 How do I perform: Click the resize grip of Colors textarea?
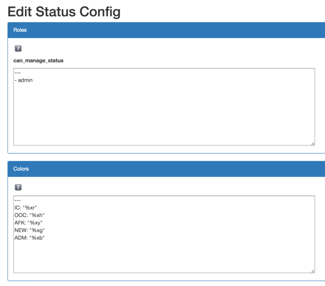[313, 271]
